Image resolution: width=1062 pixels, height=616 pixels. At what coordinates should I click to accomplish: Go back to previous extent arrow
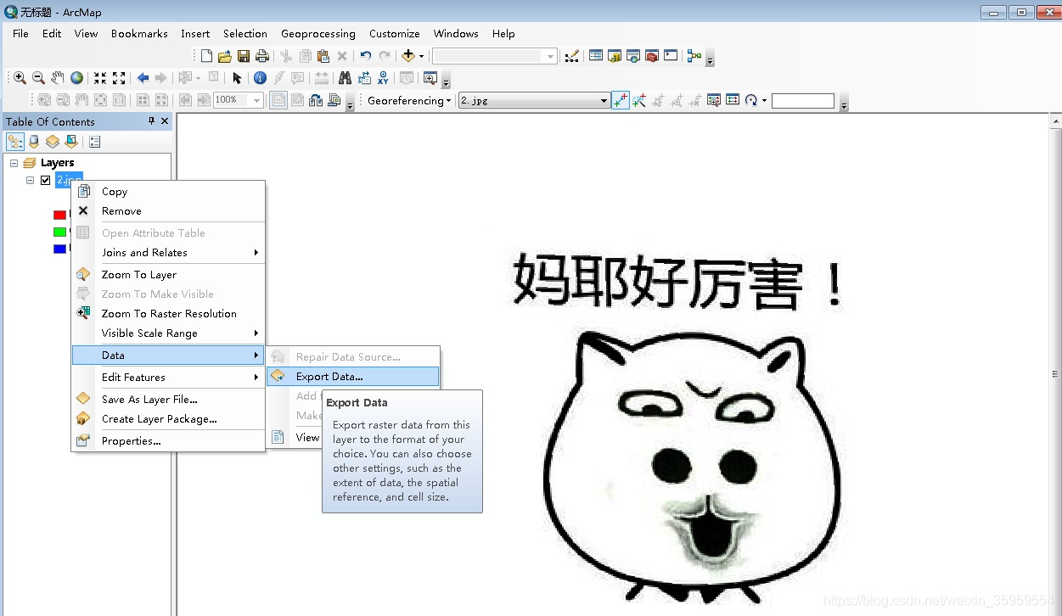tap(143, 78)
